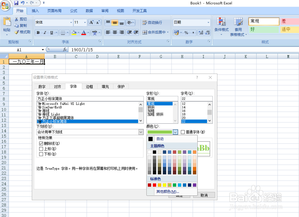Viewport: 299px width, 217px height.
Task: Expand the 下划线 underline style dropdown
Action: (x=141, y=132)
